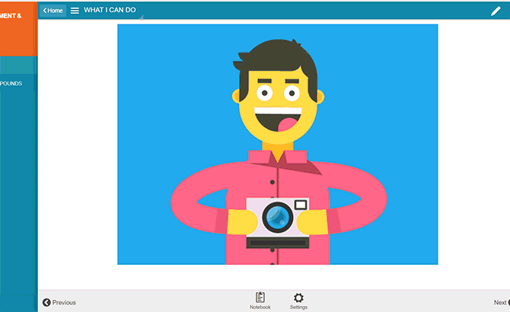Select the highlighted teal sidebar row
The height and width of the screenshot is (312, 510).
tap(18, 65)
